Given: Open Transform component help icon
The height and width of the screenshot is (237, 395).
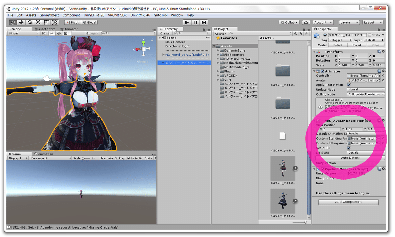Looking at the screenshot, I should coord(379,52).
